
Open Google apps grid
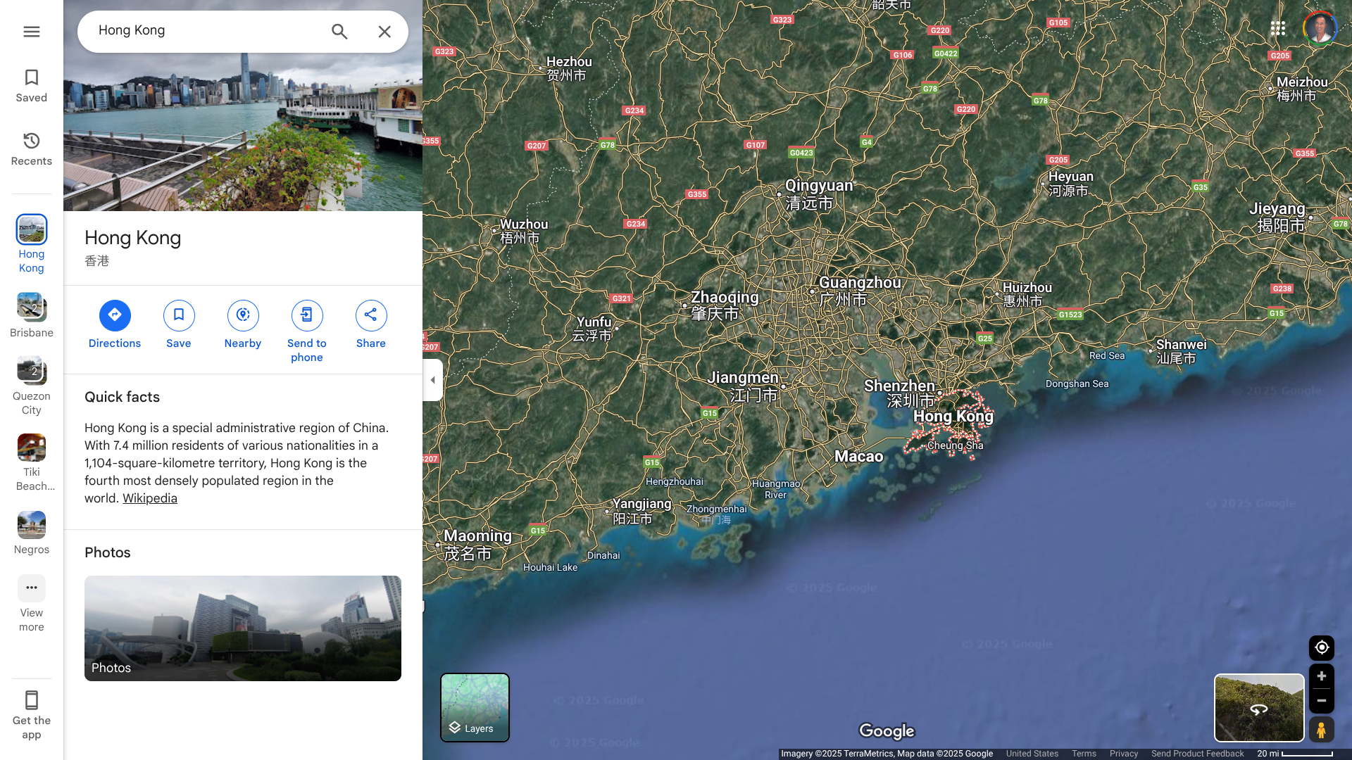(1278, 29)
